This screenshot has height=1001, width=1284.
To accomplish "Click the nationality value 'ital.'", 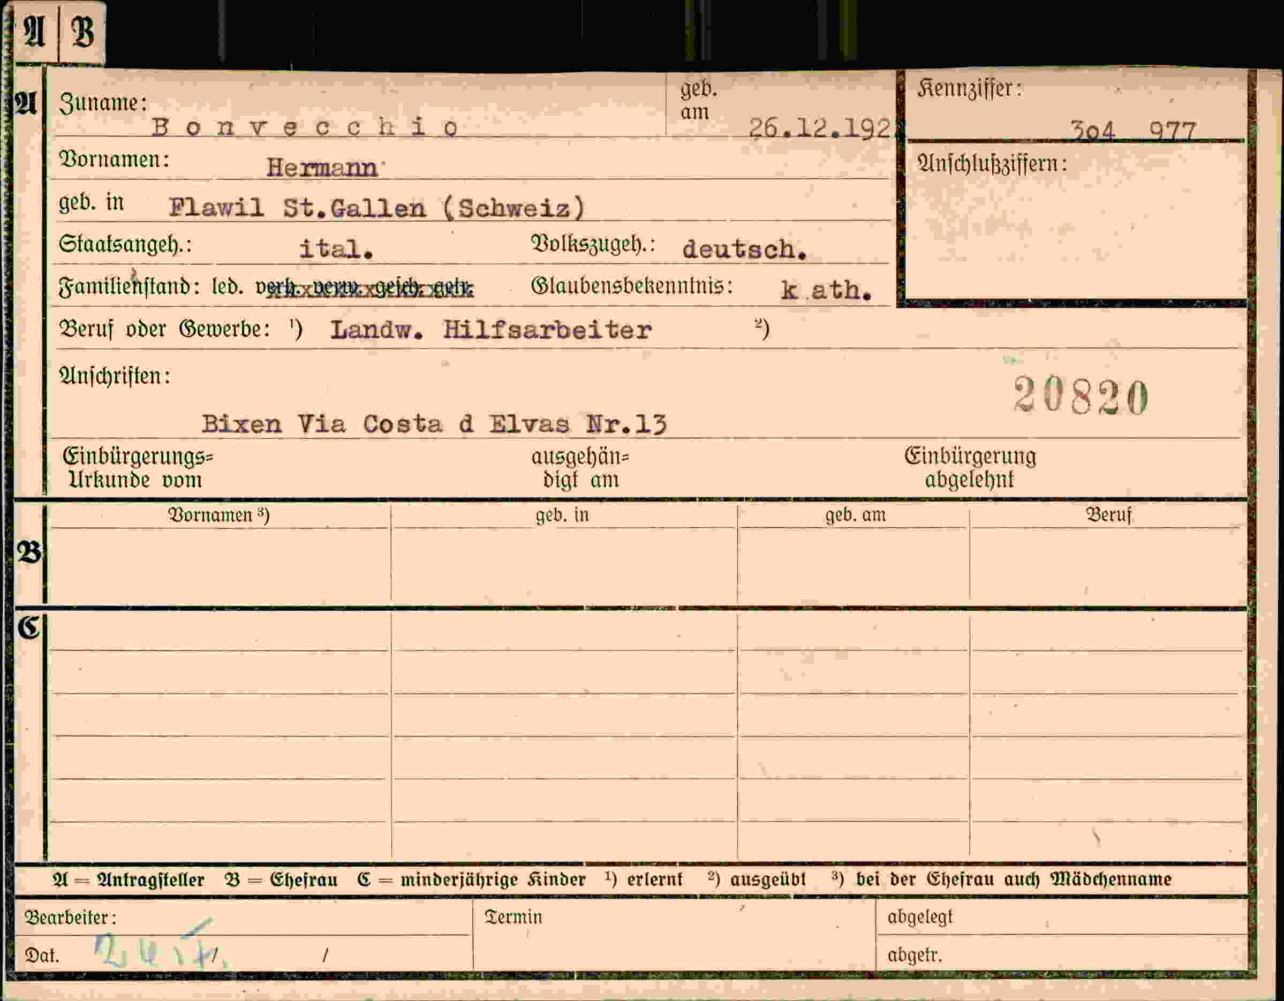I will (x=336, y=248).
